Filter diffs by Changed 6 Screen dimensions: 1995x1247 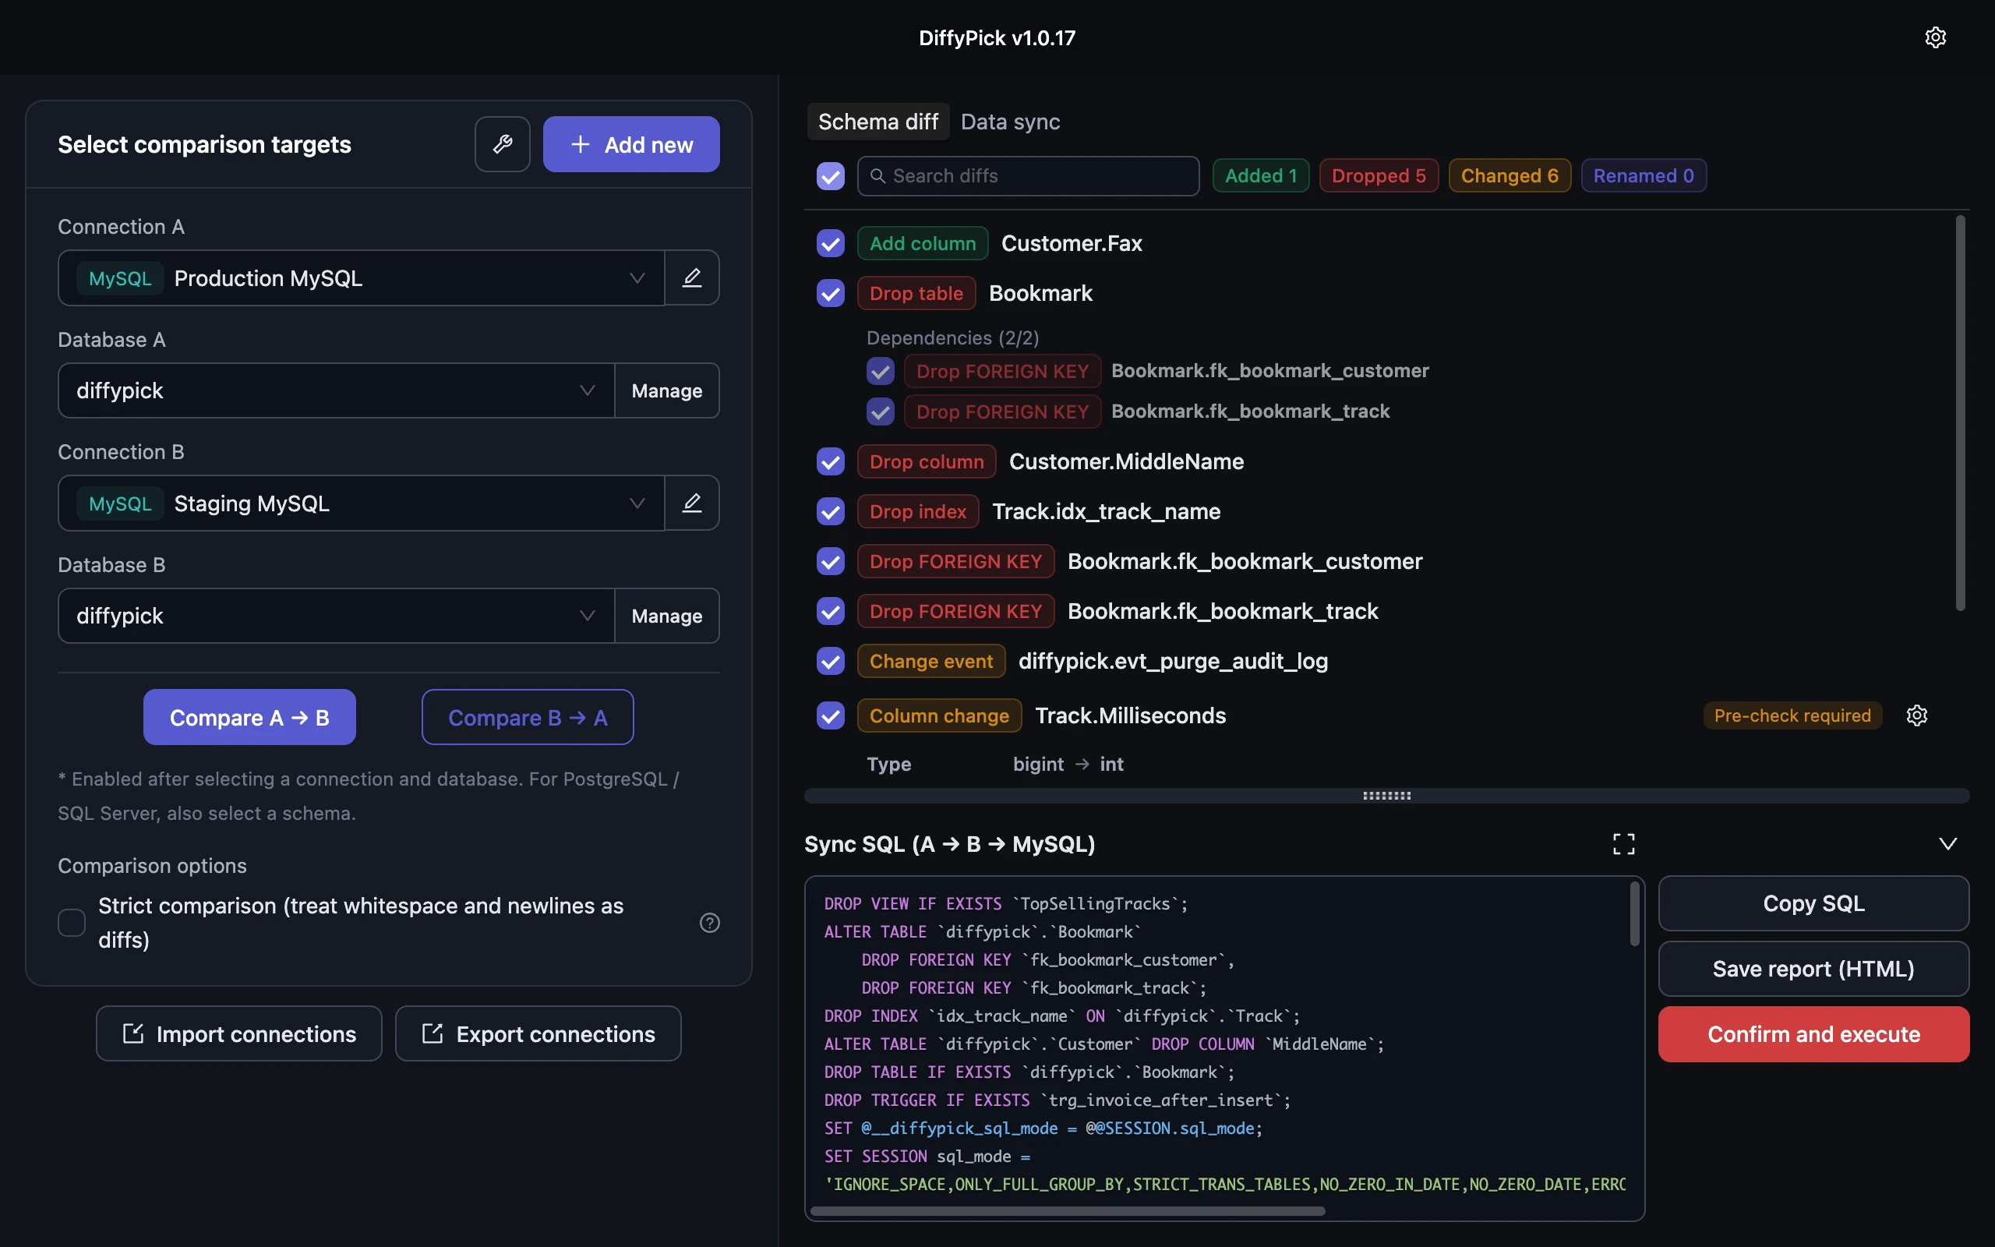coord(1509,175)
